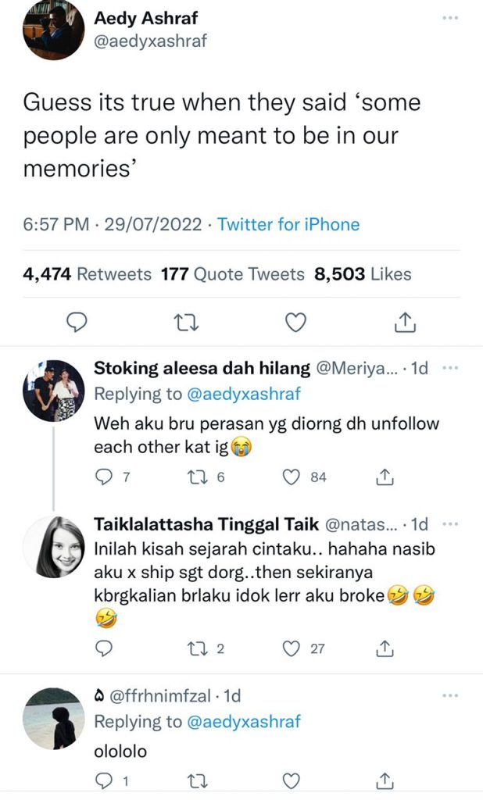The image size is (483, 800).
Task: View the 4,474 Retweets list
Action: (x=88, y=274)
